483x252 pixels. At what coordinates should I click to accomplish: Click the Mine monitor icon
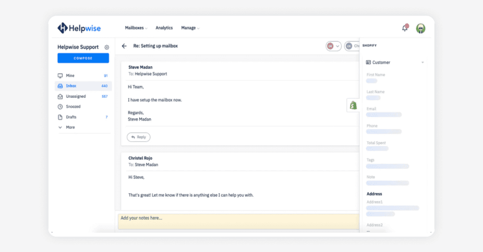tap(60, 75)
